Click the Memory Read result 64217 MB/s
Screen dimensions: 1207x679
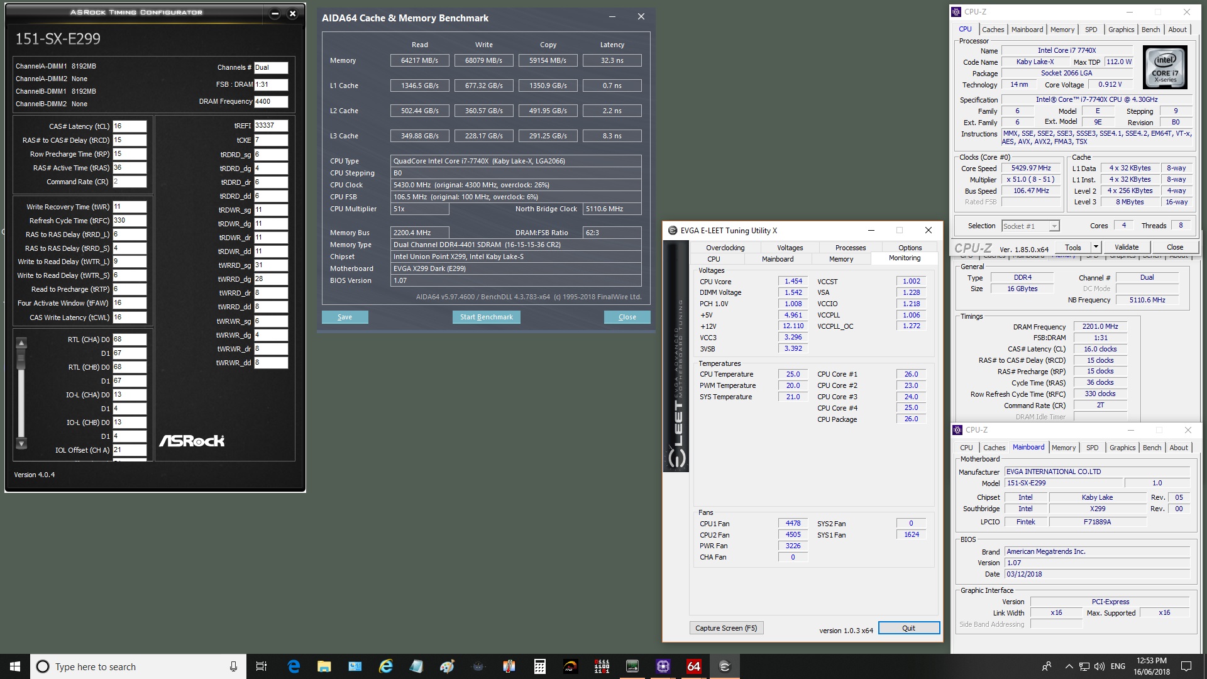pos(419,60)
